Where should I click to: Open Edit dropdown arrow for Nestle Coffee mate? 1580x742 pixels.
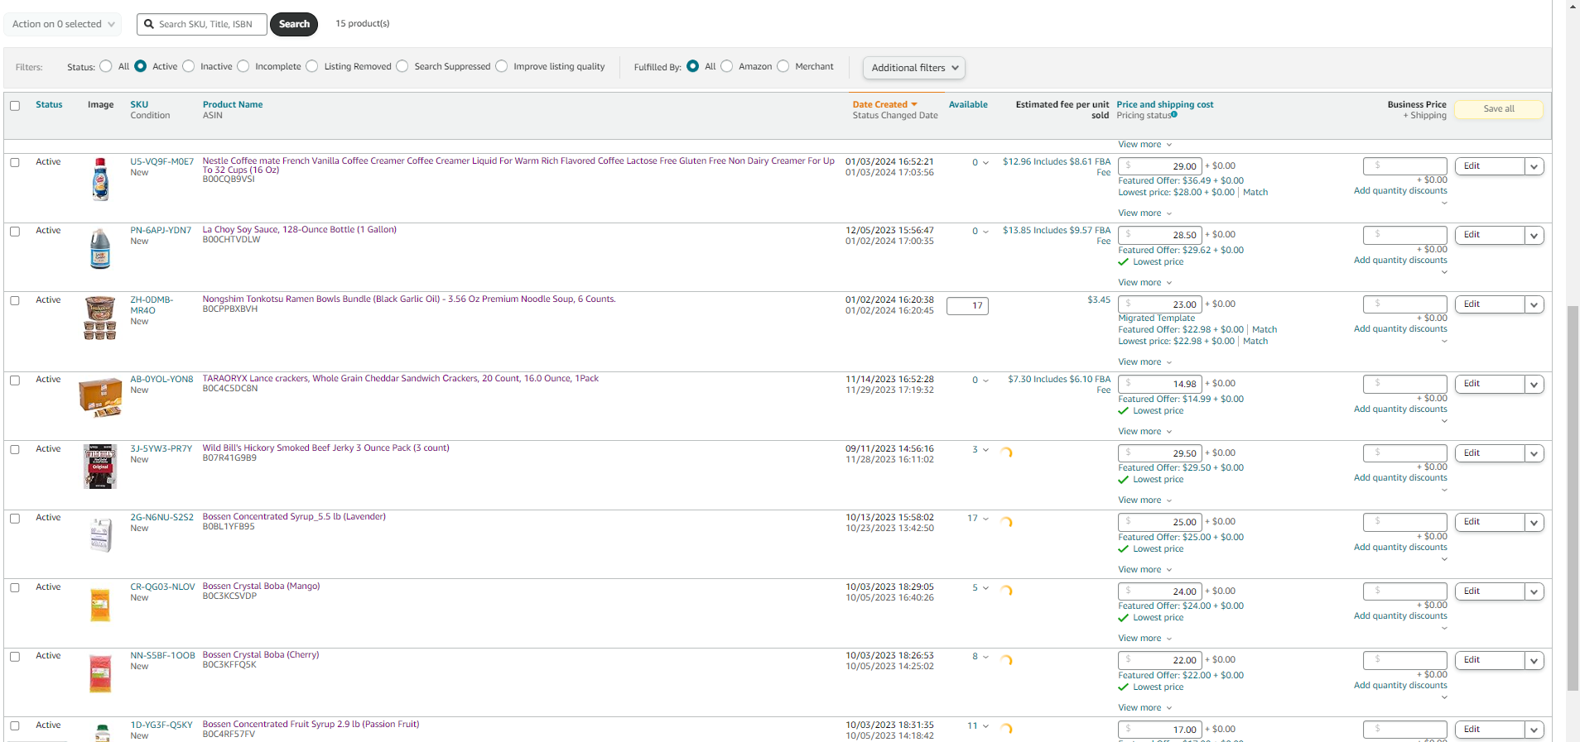[x=1534, y=166]
